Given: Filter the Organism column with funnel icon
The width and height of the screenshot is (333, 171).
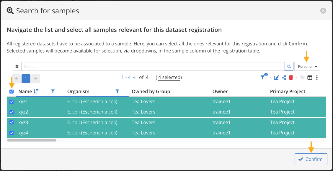Looking at the screenshot, I should coord(117,91).
